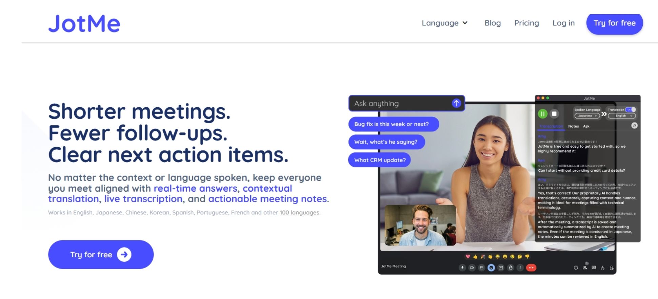Open the Spoken Language Japanese dropdown
Image resolution: width=658 pixels, height=299 pixels.
pos(587,116)
